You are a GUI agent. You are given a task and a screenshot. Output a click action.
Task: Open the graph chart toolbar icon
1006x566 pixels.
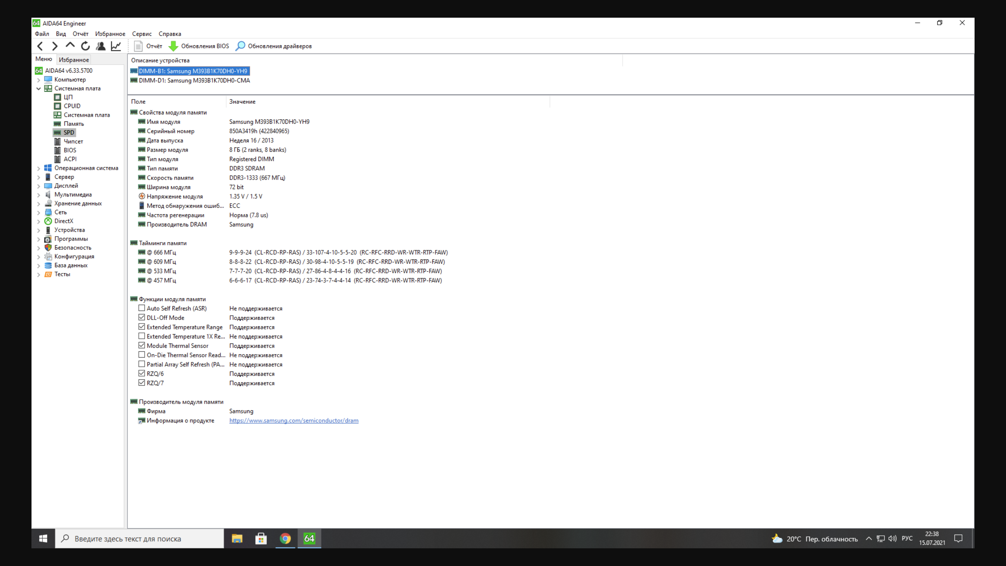click(116, 46)
